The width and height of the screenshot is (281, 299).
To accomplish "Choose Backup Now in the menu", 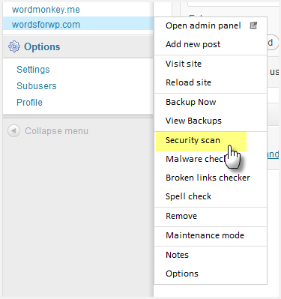I will coord(191,102).
